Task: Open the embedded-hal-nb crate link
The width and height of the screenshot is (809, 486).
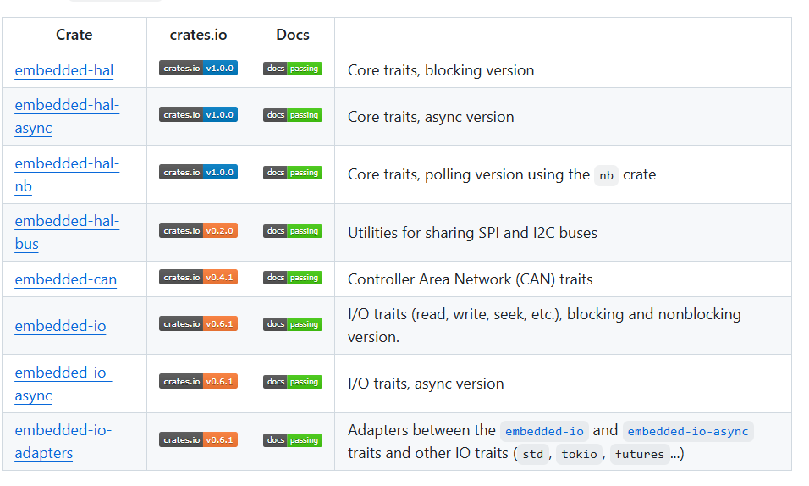Action: pyautogui.click(x=67, y=174)
